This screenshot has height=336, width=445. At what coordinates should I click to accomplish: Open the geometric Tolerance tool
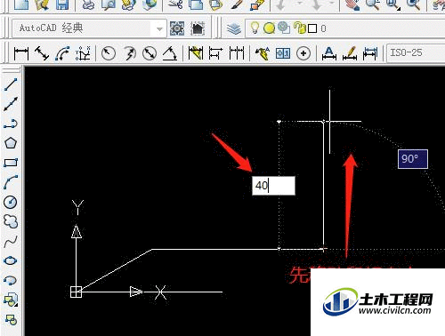[x=283, y=53]
